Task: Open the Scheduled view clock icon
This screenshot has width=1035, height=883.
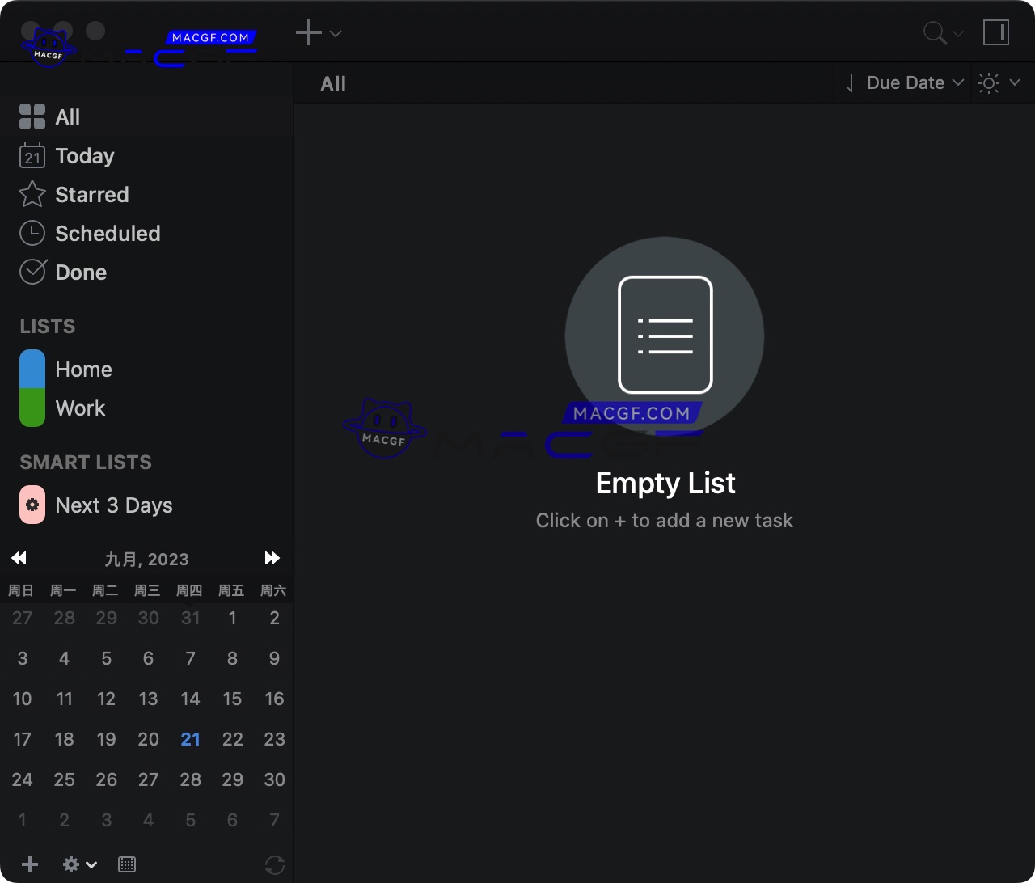Action: (32, 233)
